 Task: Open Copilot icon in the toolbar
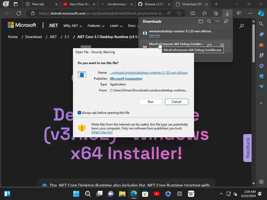[x=261, y=13]
